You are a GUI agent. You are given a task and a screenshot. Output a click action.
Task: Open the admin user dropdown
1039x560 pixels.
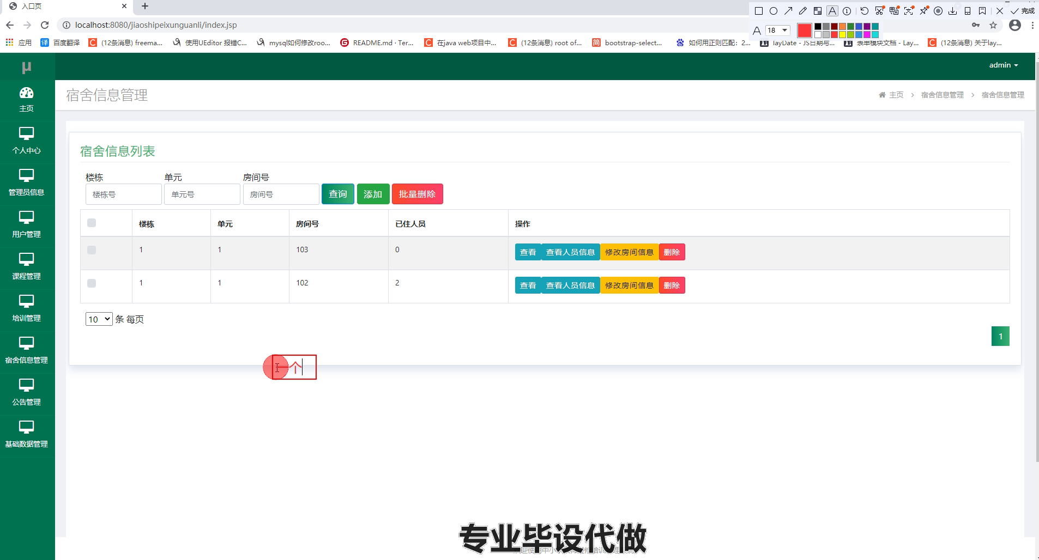click(x=1004, y=65)
